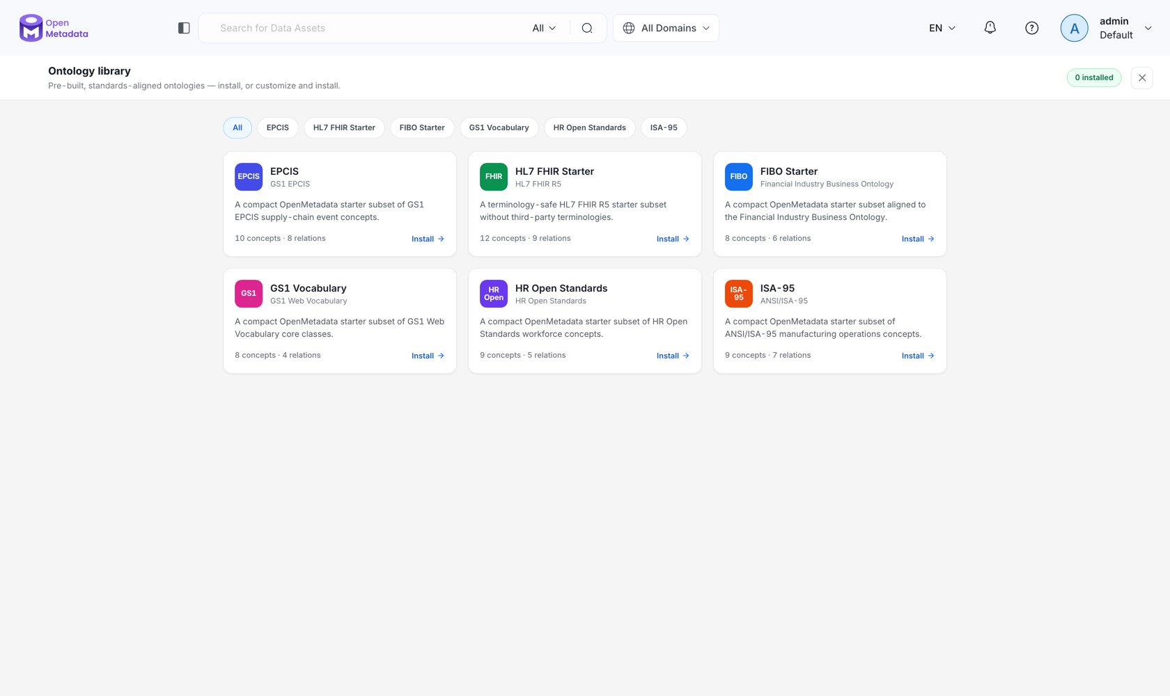
Task: Click "9 concepts · 5 relations" text
Action: 522,355
